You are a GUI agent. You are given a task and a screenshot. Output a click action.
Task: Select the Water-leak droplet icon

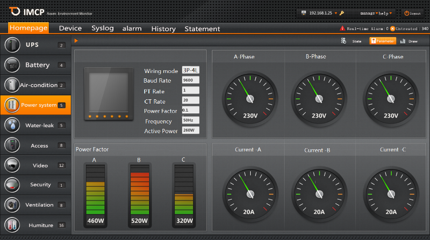click(x=12, y=125)
